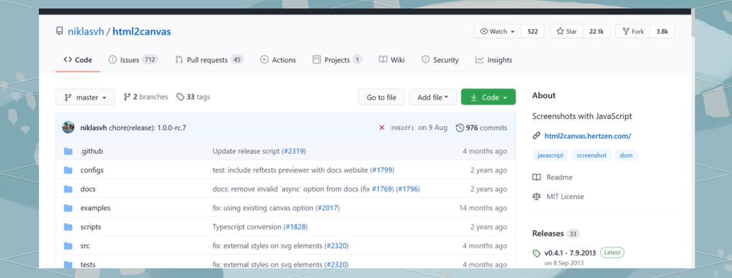
Task: Click the folder icon next to configs
Action: (x=68, y=170)
